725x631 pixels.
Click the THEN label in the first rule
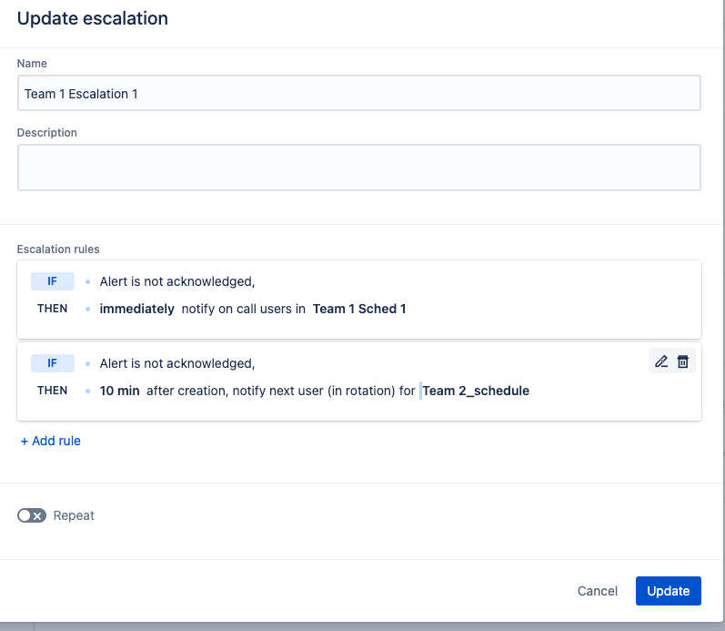[x=53, y=309]
